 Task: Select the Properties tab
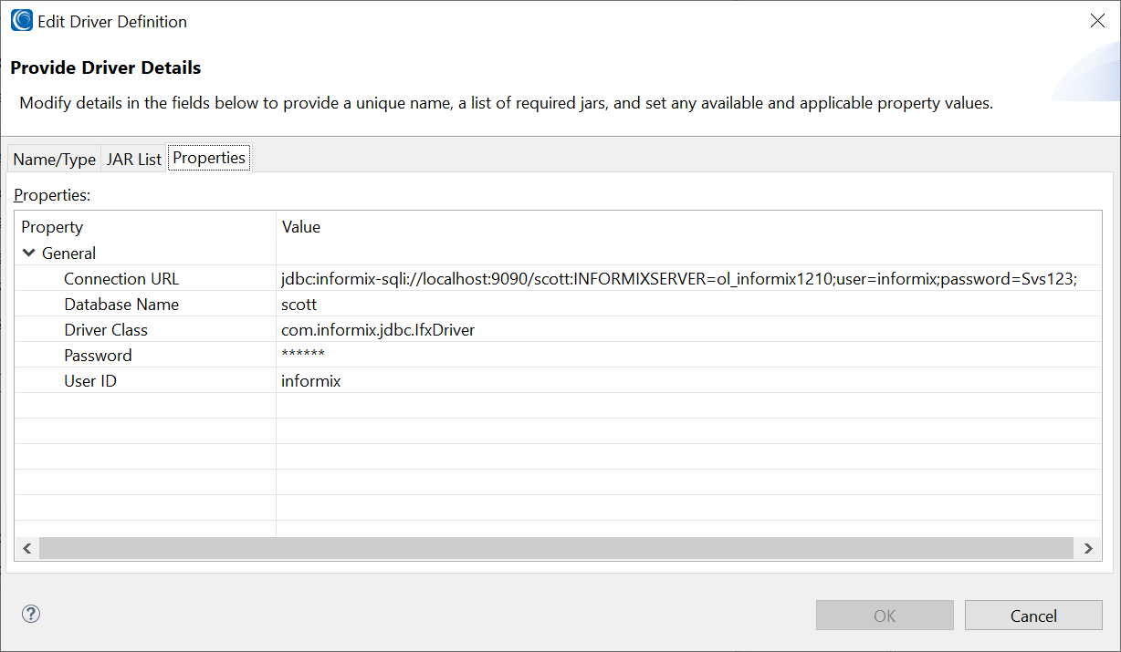coord(209,158)
